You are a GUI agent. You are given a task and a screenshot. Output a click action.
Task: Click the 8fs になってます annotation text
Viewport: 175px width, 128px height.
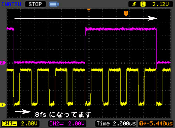(63, 114)
